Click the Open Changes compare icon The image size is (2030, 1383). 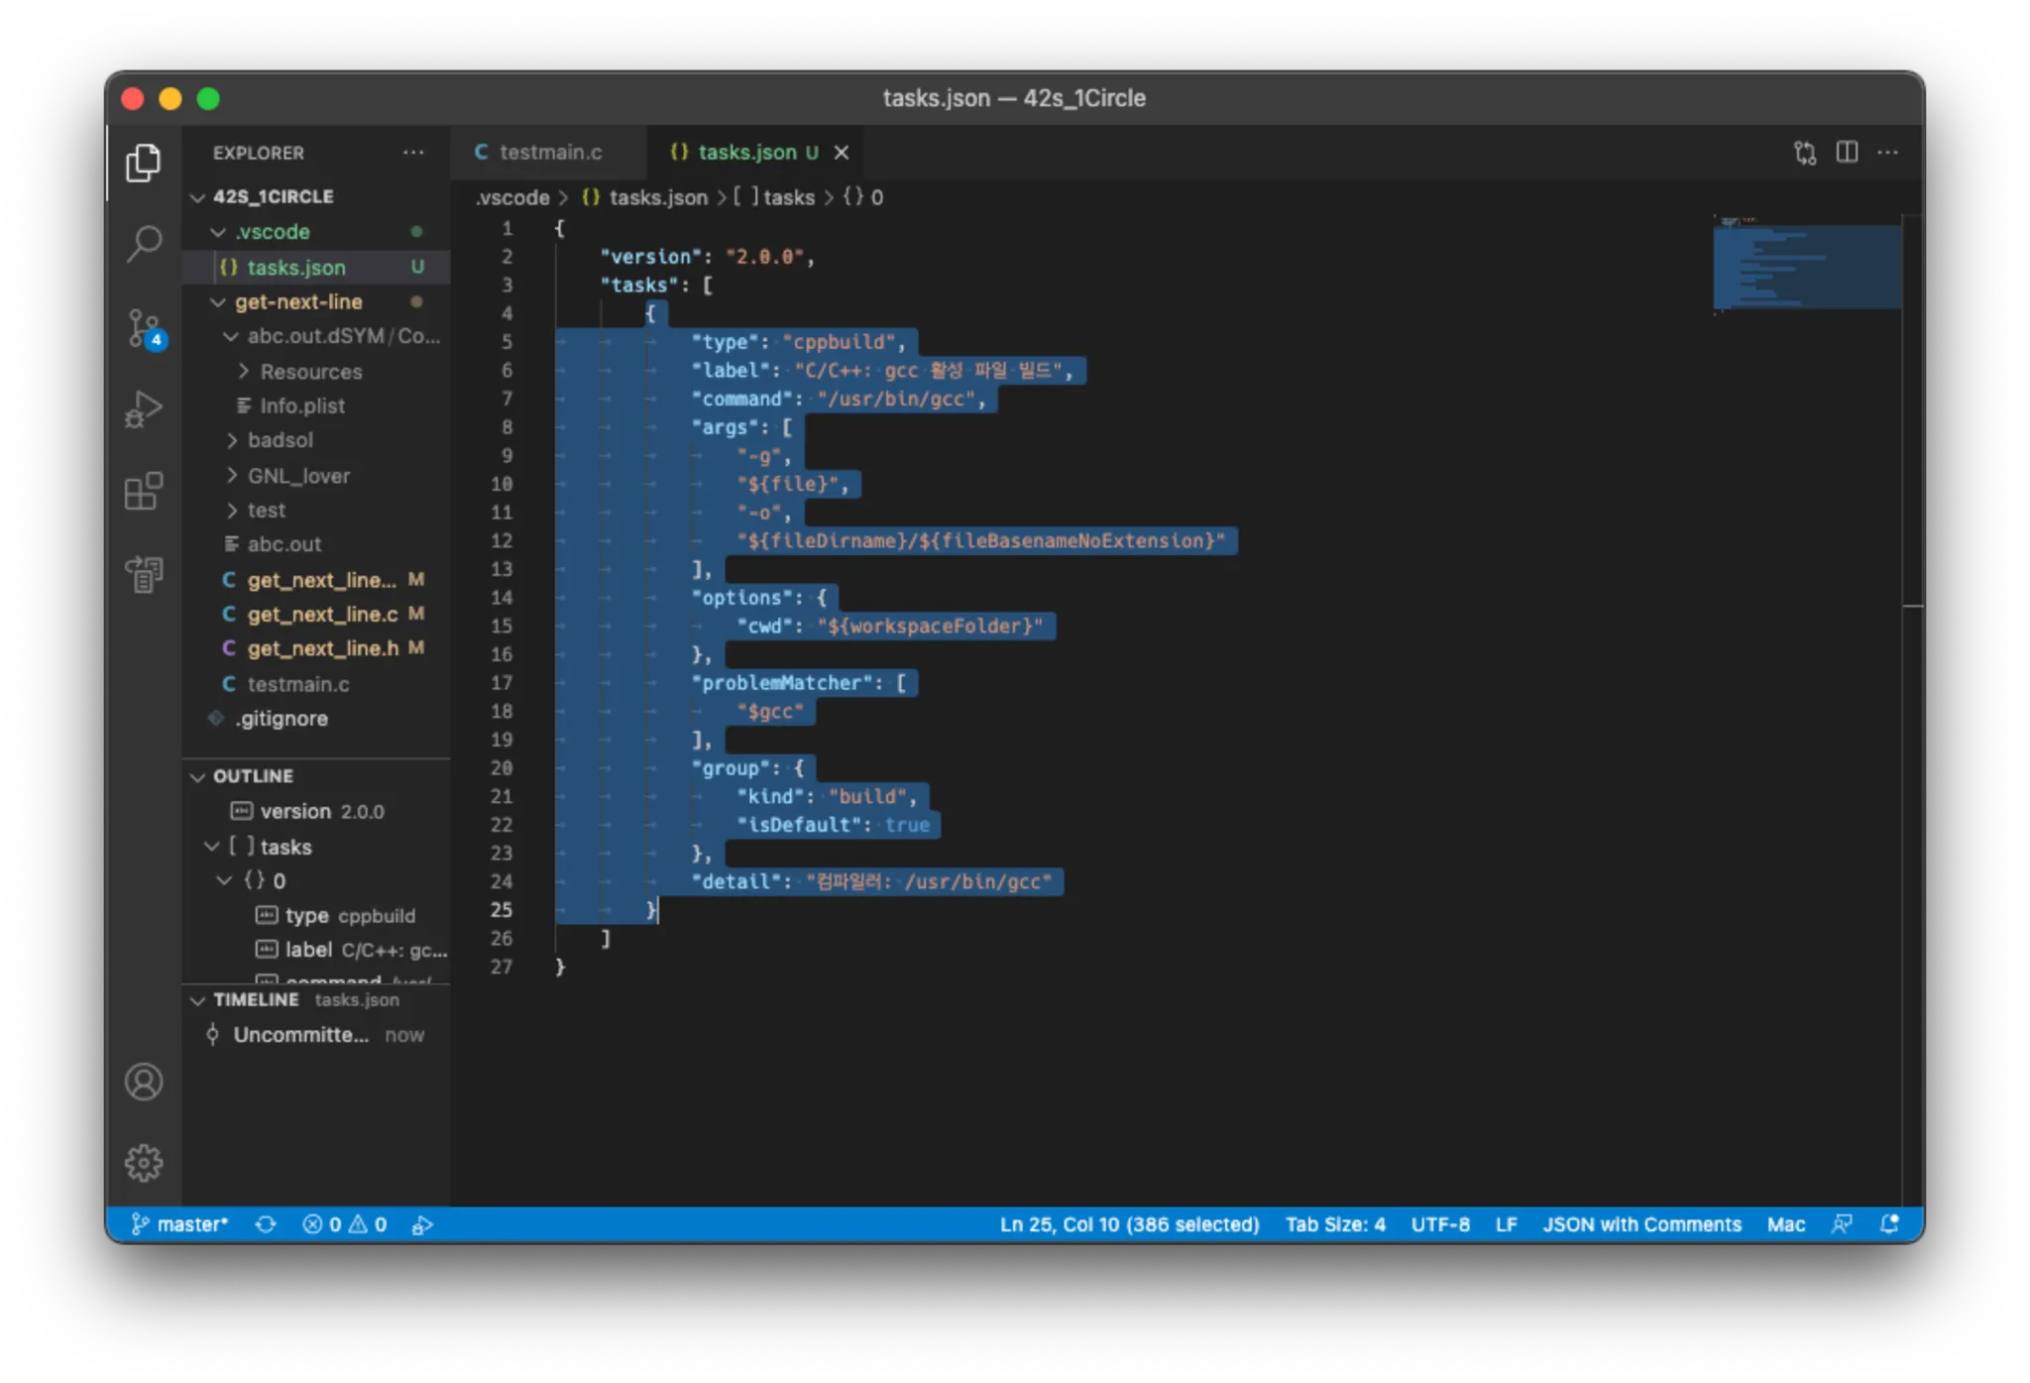[x=1805, y=153]
